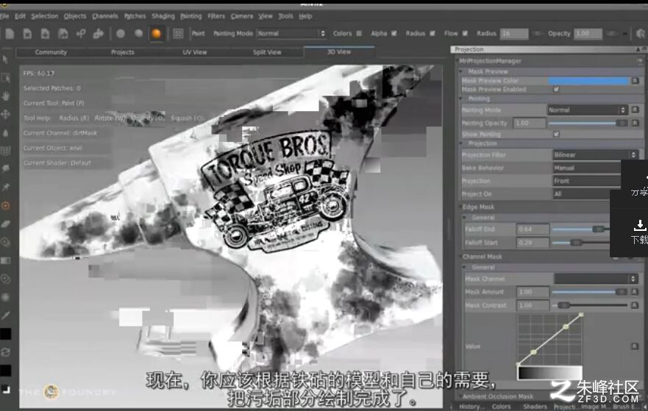This screenshot has height=411, width=648.
Task: Open the Community tab
Action: pos(51,52)
